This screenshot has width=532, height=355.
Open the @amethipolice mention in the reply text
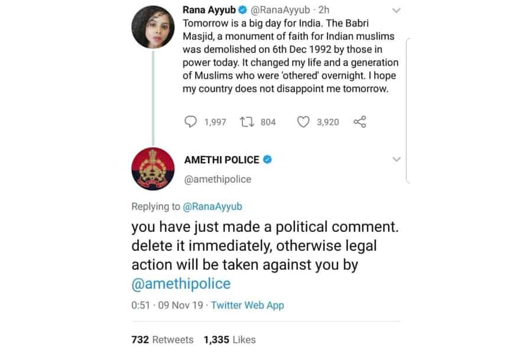pyautogui.click(x=181, y=283)
